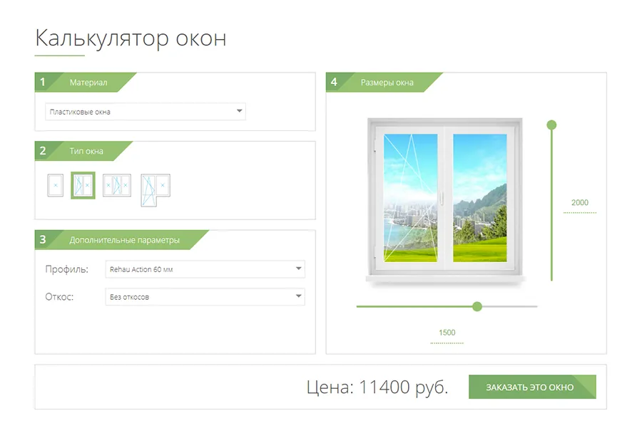This screenshot has height=428, width=642.
Task: Click the 'Откос:' label
Action: 59,297
